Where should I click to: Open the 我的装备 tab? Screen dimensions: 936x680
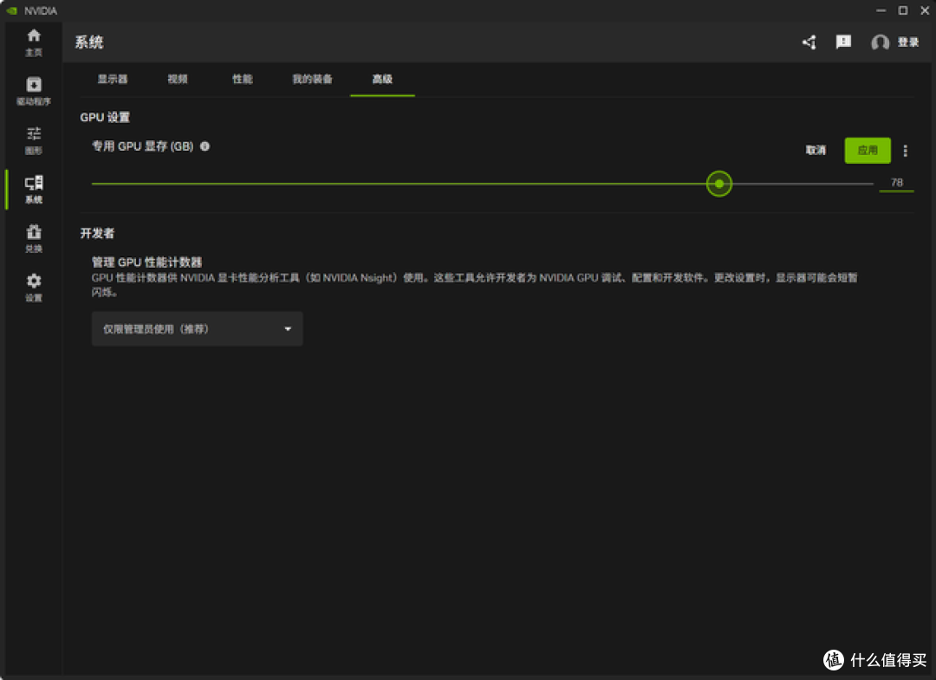(x=312, y=79)
